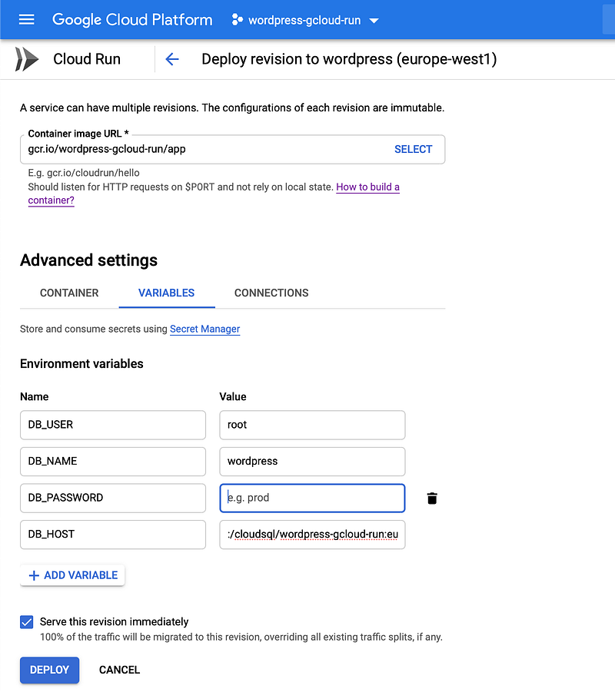Click the DB_NAME name field
The height and width of the screenshot is (692, 615).
click(113, 462)
